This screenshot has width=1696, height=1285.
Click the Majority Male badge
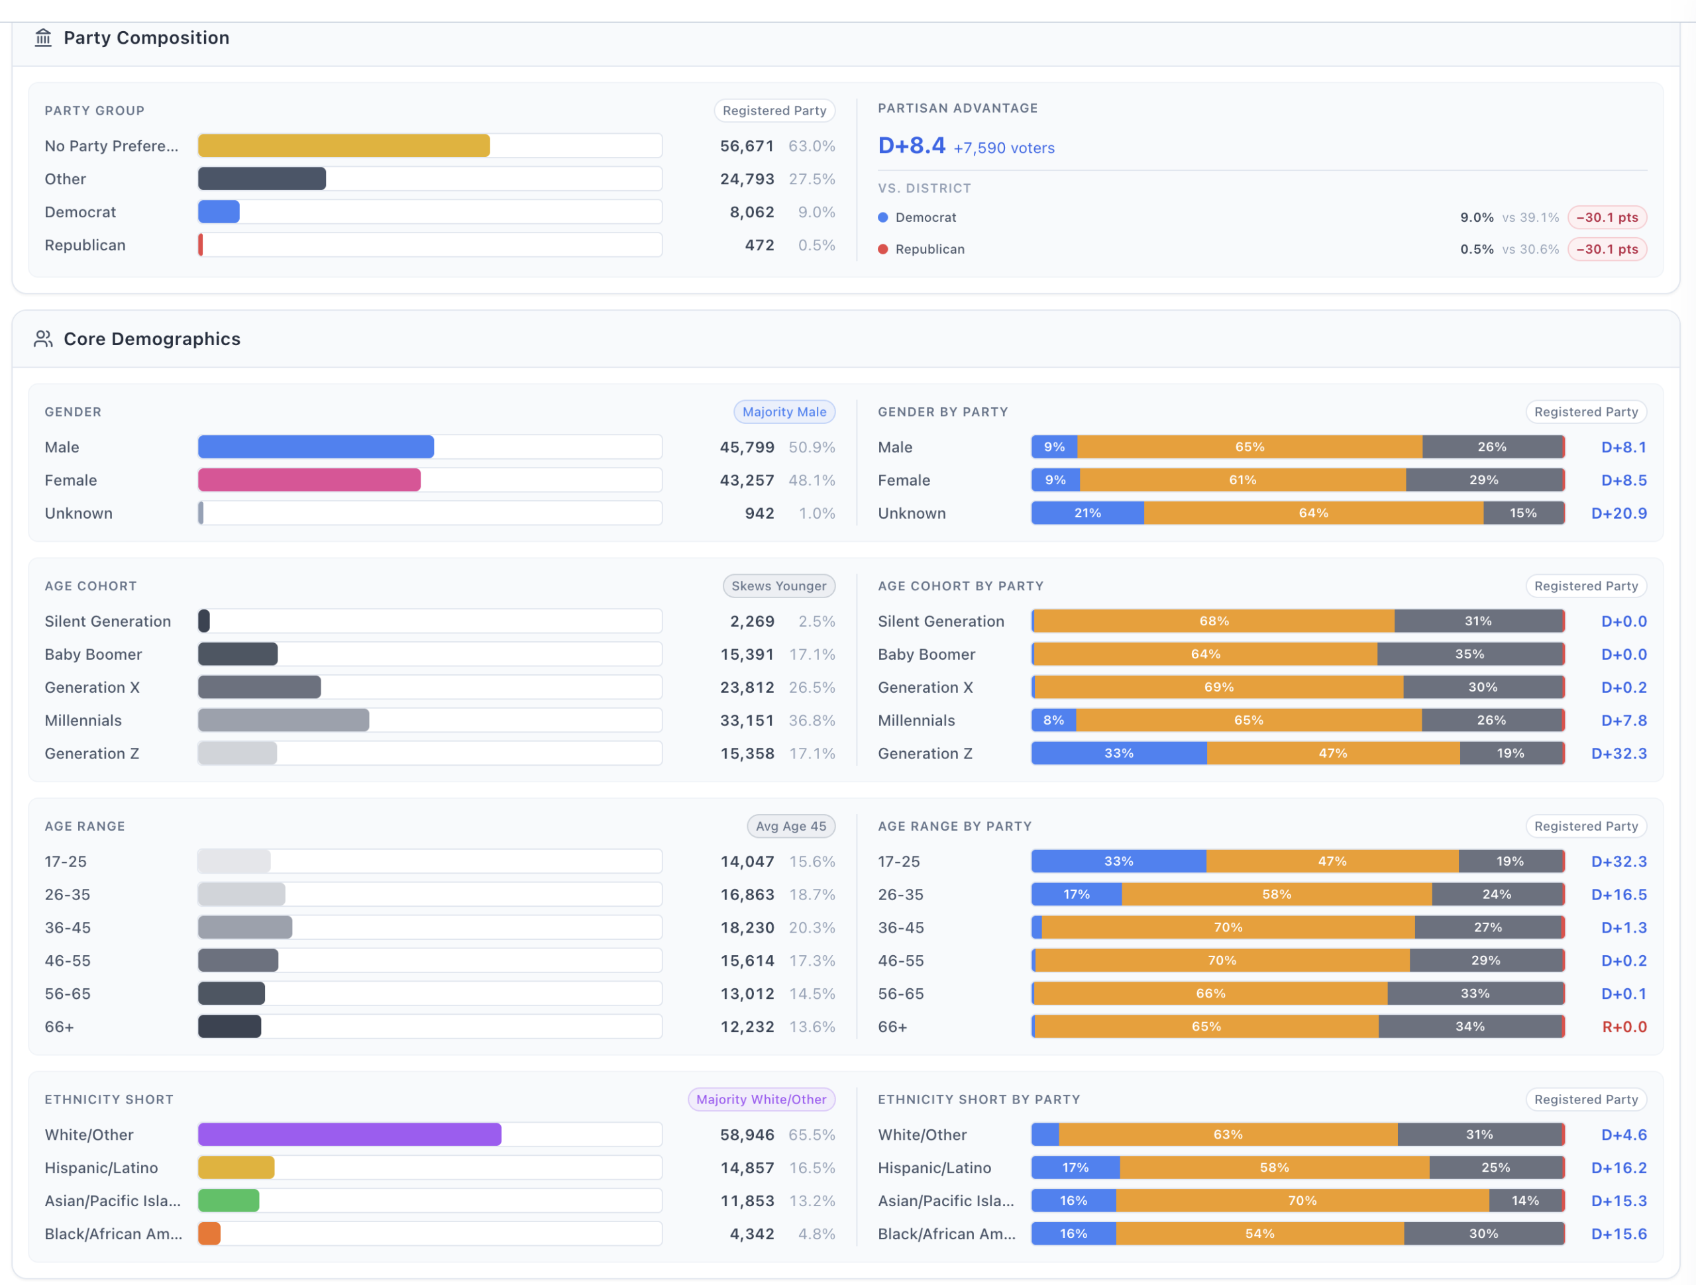784,412
